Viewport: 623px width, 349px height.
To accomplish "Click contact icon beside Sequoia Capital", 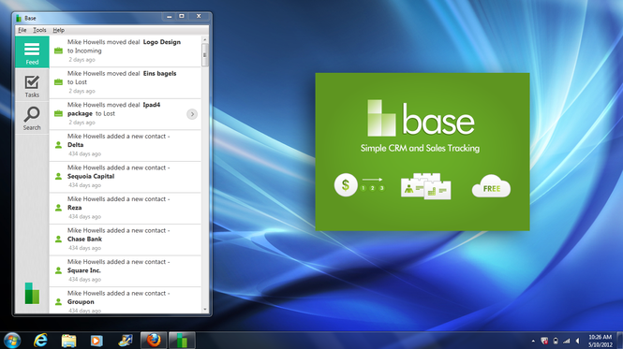I will 58,176.
